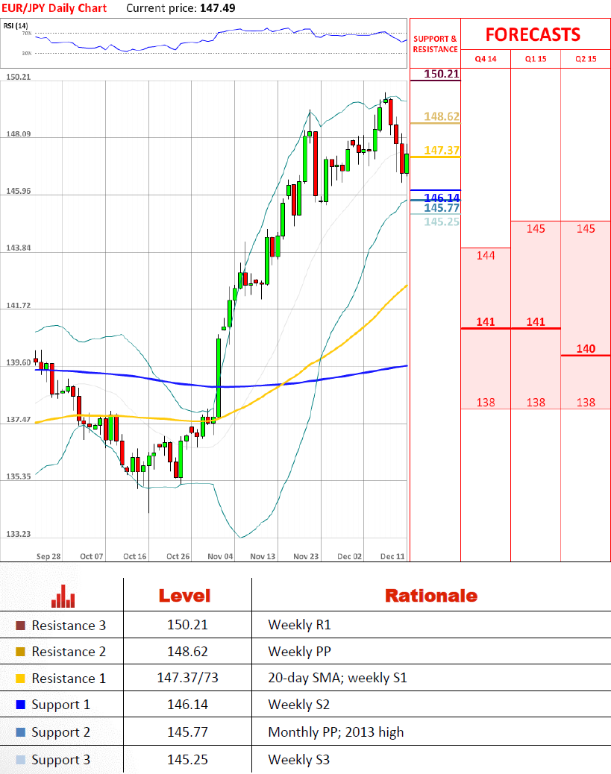The image size is (611, 774).
Task: Click the Q4 14 upper forecast 144
Action: click(486, 255)
